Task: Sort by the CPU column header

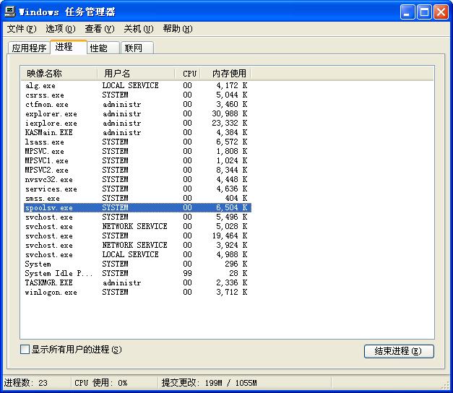Action: tap(188, 74)
